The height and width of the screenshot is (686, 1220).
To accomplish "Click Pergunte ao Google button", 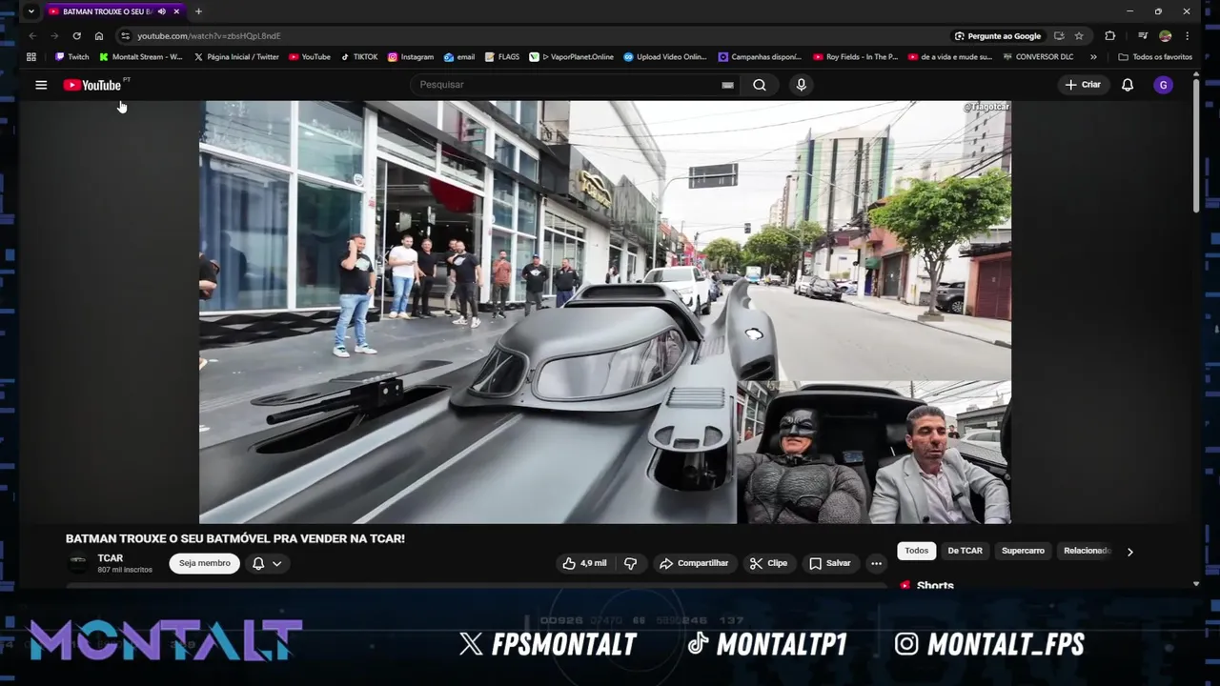I will (997, 36).
